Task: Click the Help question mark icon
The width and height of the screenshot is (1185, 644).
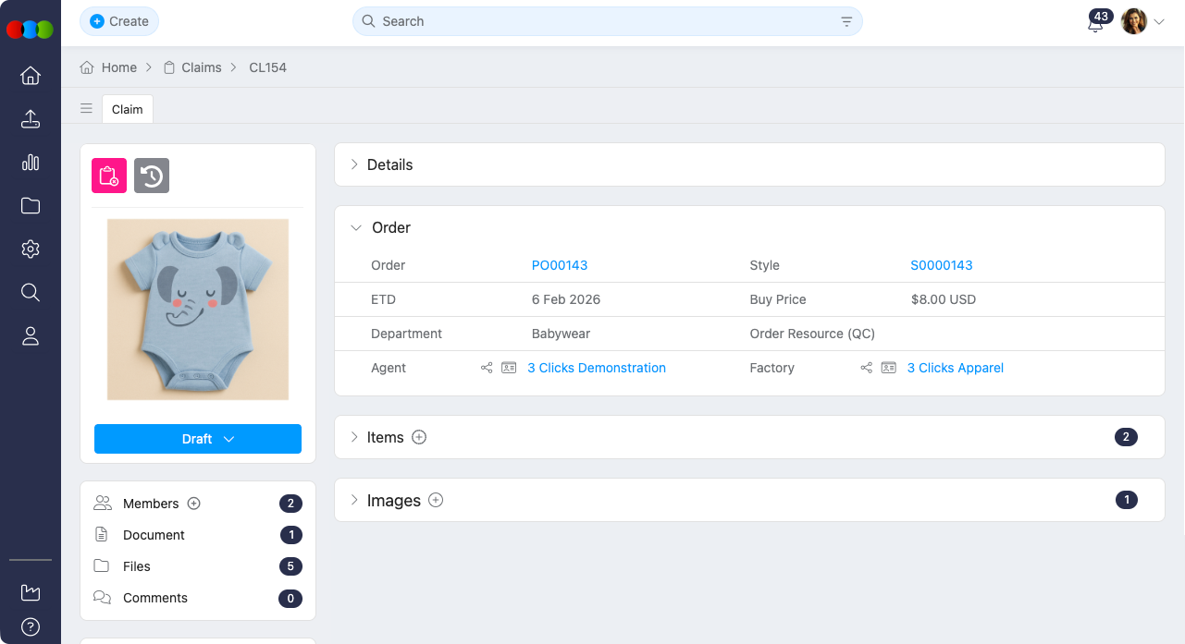Action: [30, 627]
